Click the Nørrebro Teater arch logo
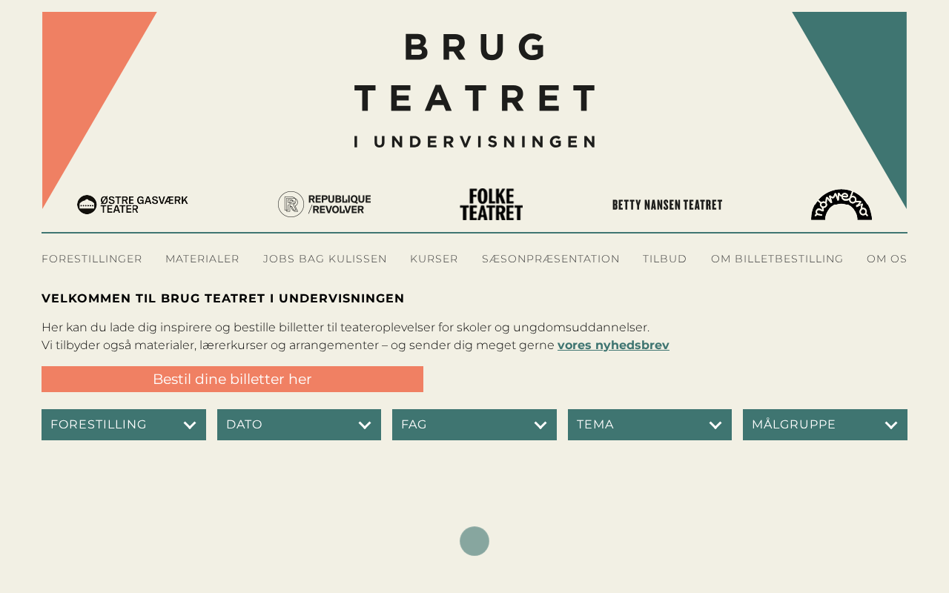The image size is (949, 593). coord(841,205)
